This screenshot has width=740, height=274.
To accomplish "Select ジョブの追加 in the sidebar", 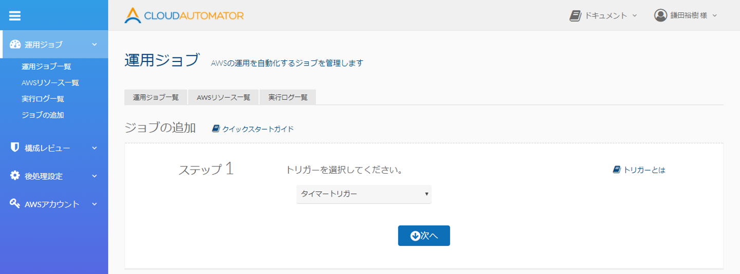I will [x=43, y=115].
